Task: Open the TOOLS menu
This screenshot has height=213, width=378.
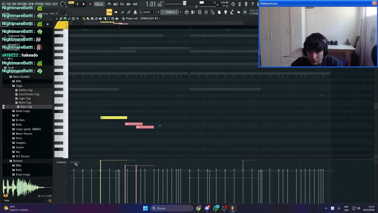Action: point(48,4)
